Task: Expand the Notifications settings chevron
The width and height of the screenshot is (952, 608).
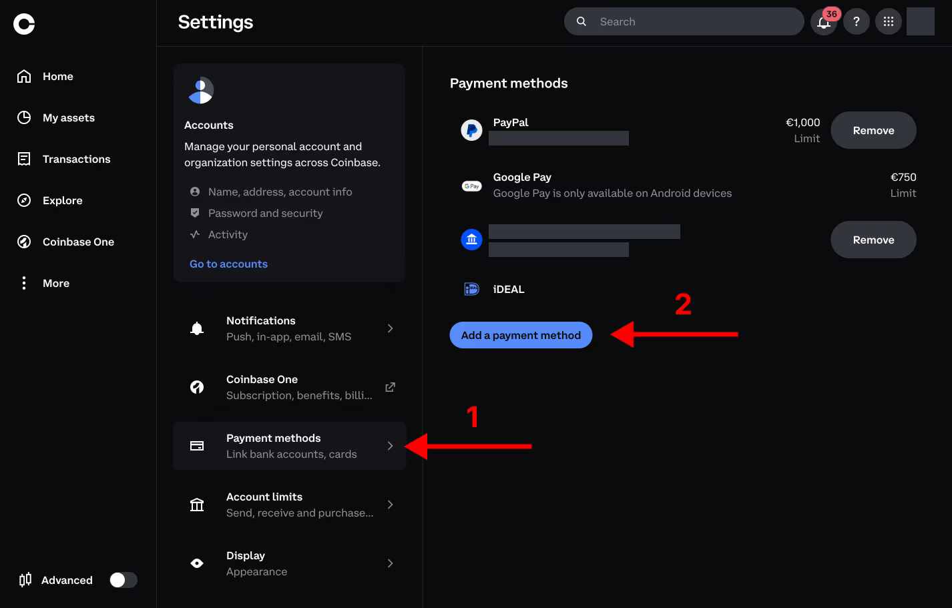Action: click(391, 328)
